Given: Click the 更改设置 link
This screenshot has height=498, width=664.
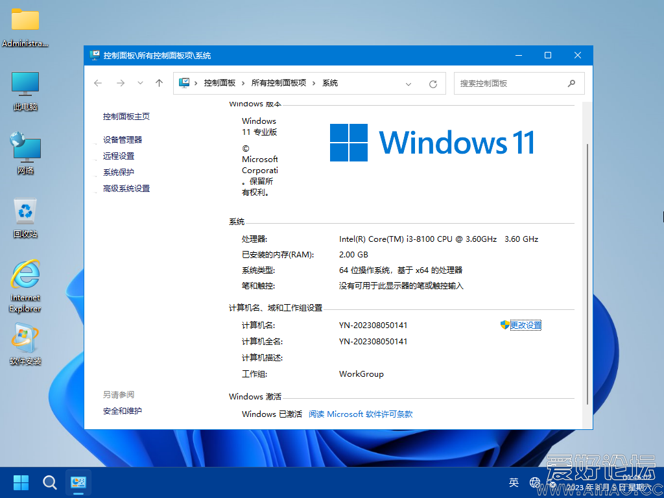Looking at the screenshot, I should tap(525, 325).
